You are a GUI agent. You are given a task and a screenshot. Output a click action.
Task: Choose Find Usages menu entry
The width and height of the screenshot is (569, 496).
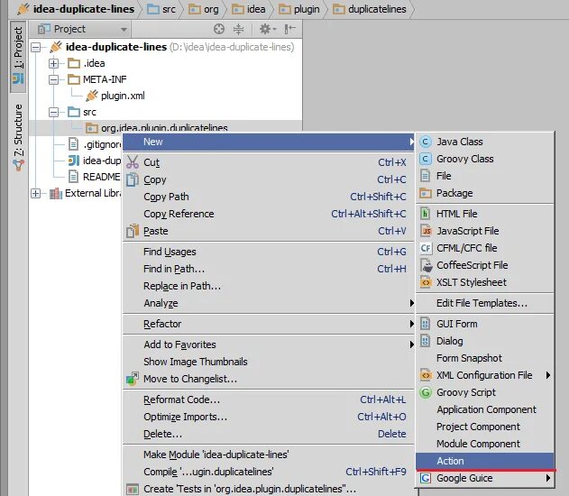pos(268,252)
